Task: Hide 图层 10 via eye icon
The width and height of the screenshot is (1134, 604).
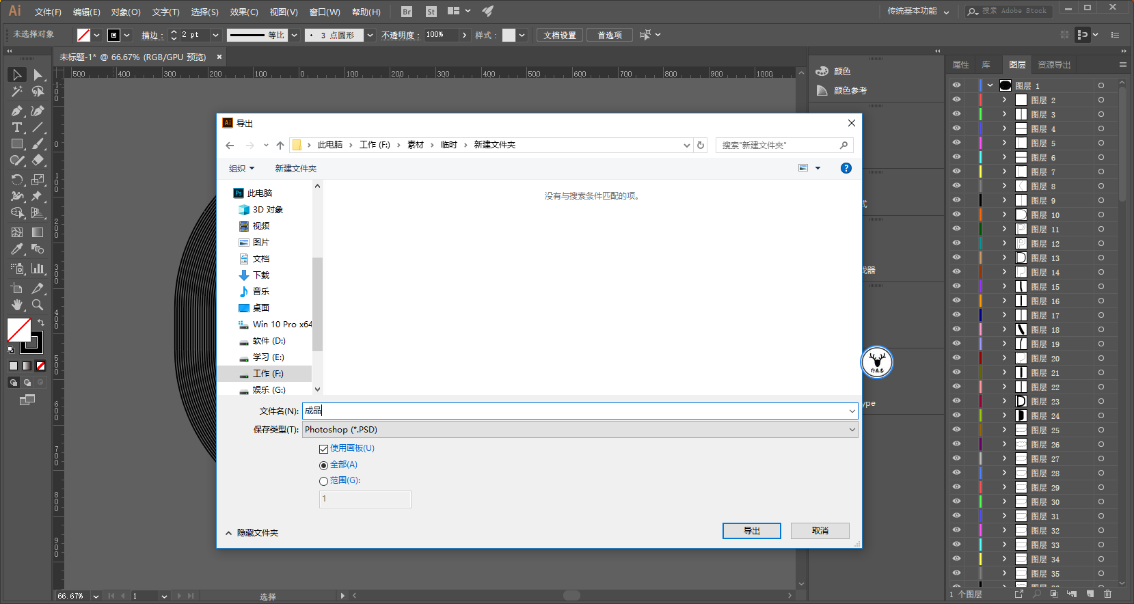Action: 956,215
